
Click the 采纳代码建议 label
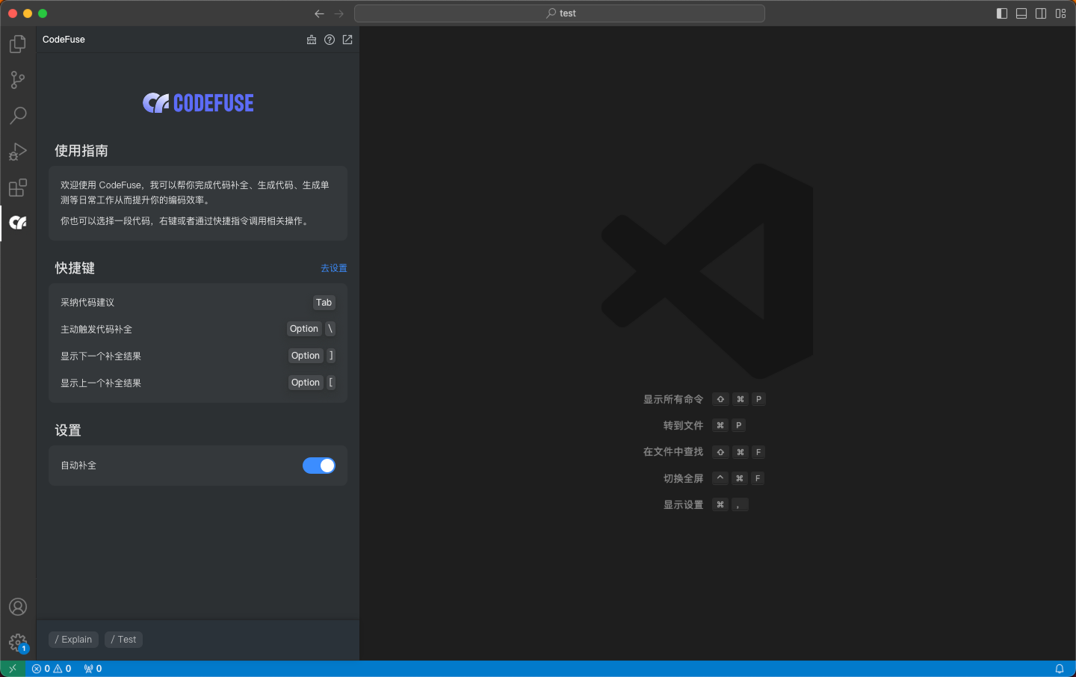click(x=87, y=303)
